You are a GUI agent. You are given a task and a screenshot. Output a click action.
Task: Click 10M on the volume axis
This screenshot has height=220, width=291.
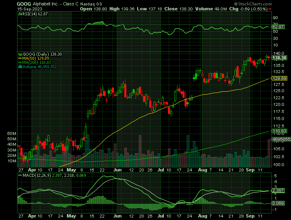tap(12, 161)
